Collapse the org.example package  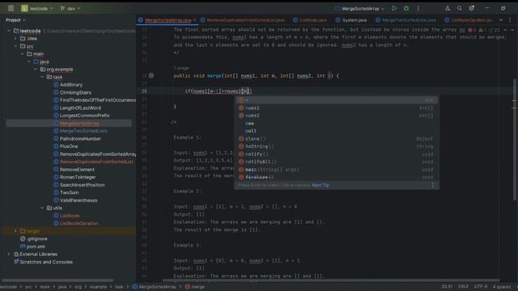pos(36,70)
